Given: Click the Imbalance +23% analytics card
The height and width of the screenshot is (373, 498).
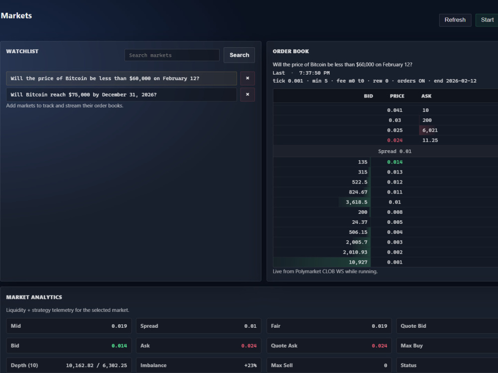Looking at the screenshot, I should [199, 366].
